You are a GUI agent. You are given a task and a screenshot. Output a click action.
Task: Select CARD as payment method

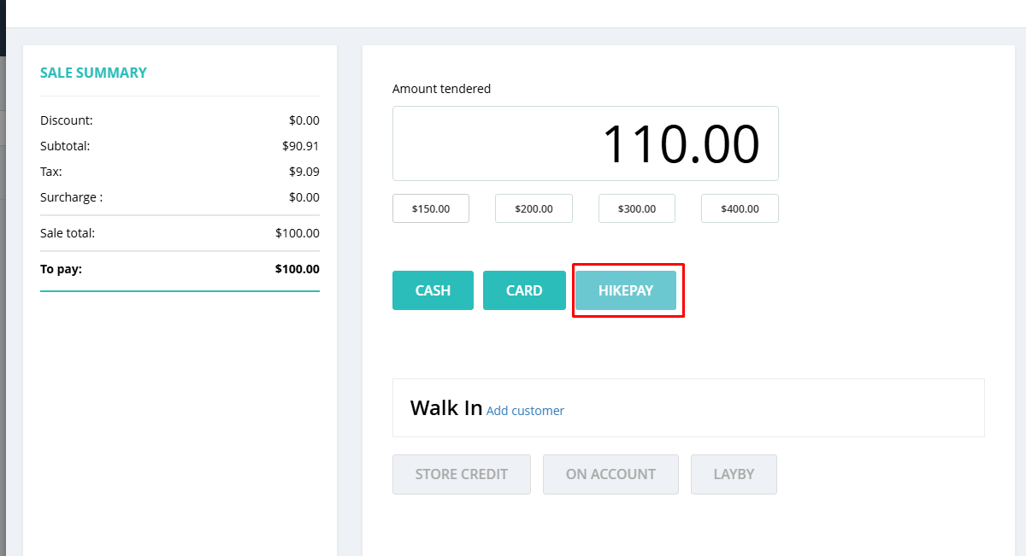click(x=524, y=290)
